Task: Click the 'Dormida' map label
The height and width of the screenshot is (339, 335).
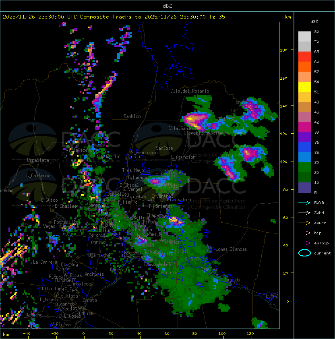Action: pyautogui.click(x=232, y=280)
